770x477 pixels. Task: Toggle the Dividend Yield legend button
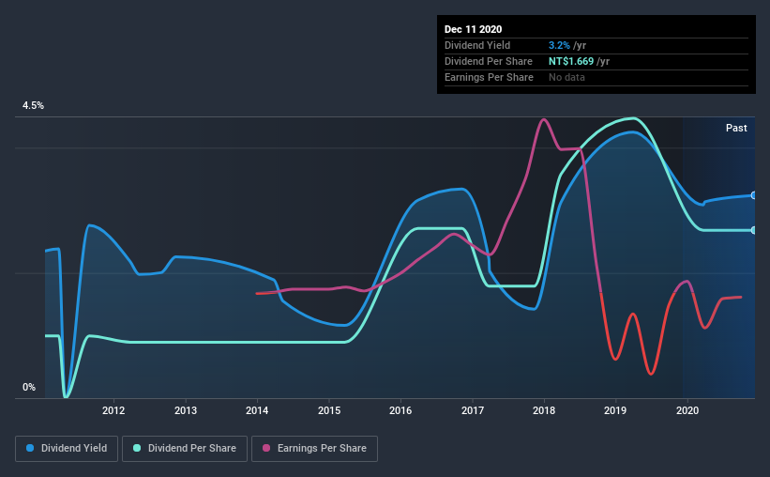coord(67,449)
